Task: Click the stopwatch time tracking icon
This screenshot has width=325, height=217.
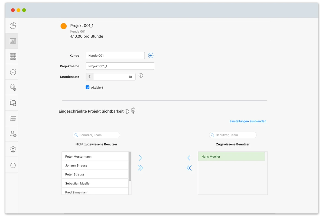Action: pos(13,72)
